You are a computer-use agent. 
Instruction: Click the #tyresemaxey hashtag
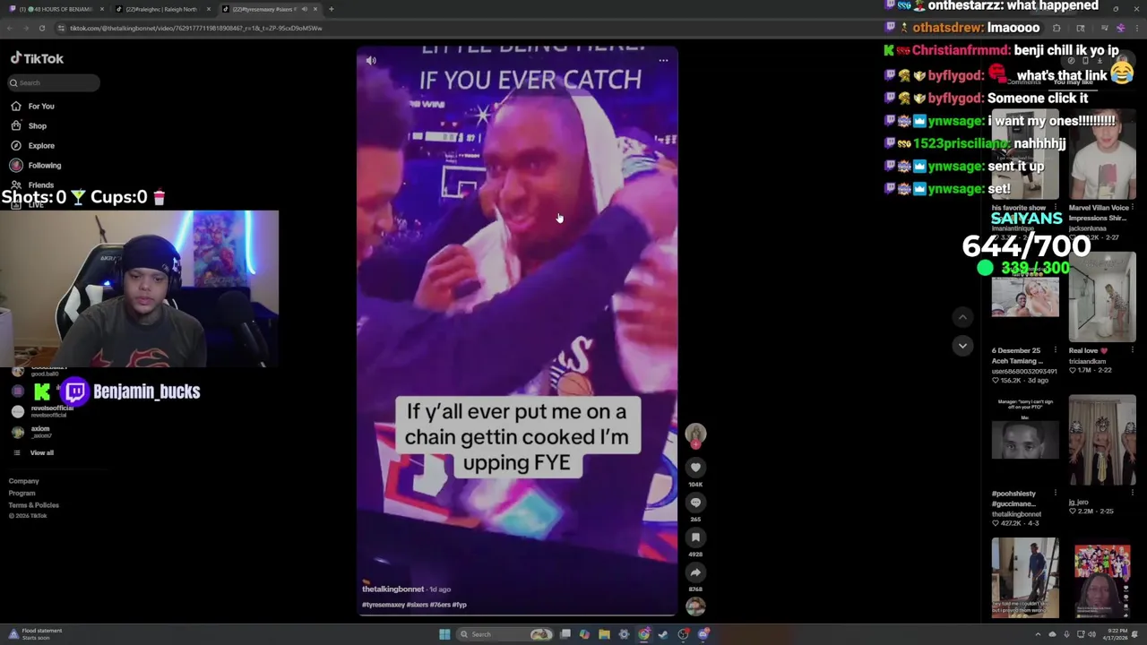[x=384, y=605]
